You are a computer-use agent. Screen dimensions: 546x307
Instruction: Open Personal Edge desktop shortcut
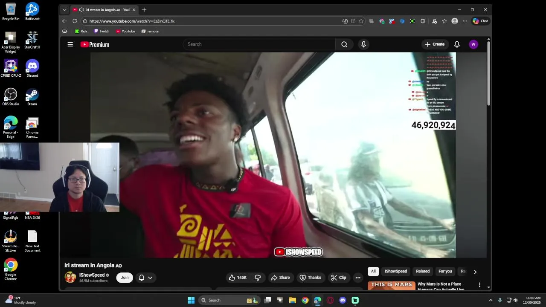coord(11,128)
